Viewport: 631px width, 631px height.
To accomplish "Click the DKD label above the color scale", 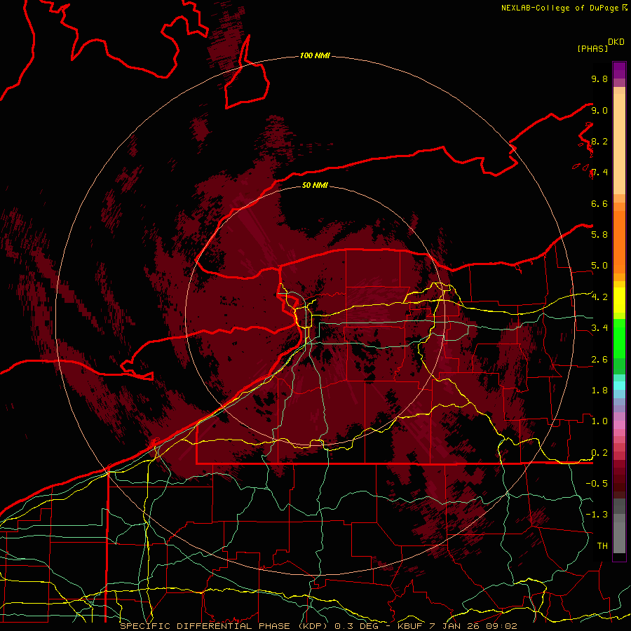I will pyautogui.click(x=616, y=42).
